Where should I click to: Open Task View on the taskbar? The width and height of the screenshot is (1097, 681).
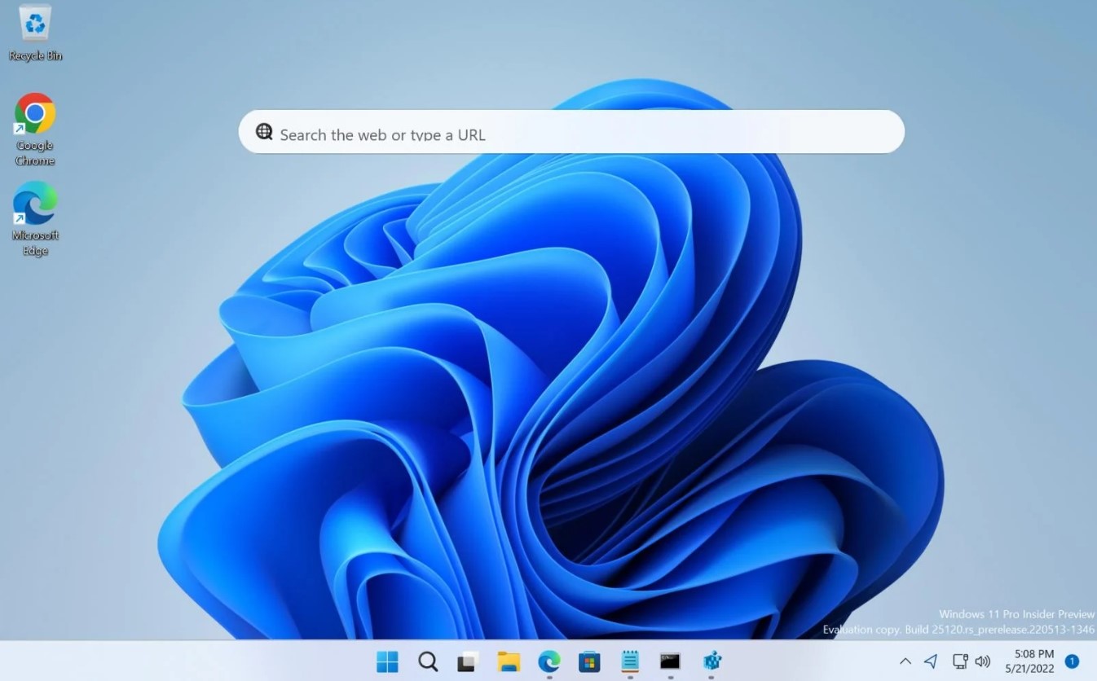467,662
